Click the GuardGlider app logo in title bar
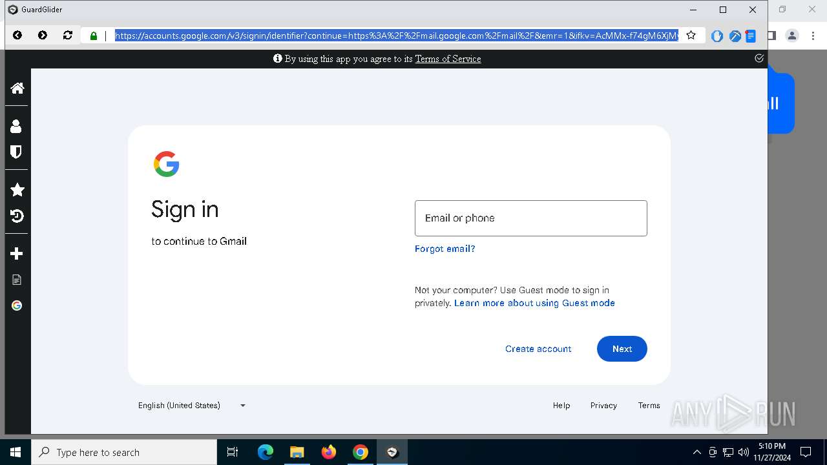827x465 pixels. (x=12, y=10)
